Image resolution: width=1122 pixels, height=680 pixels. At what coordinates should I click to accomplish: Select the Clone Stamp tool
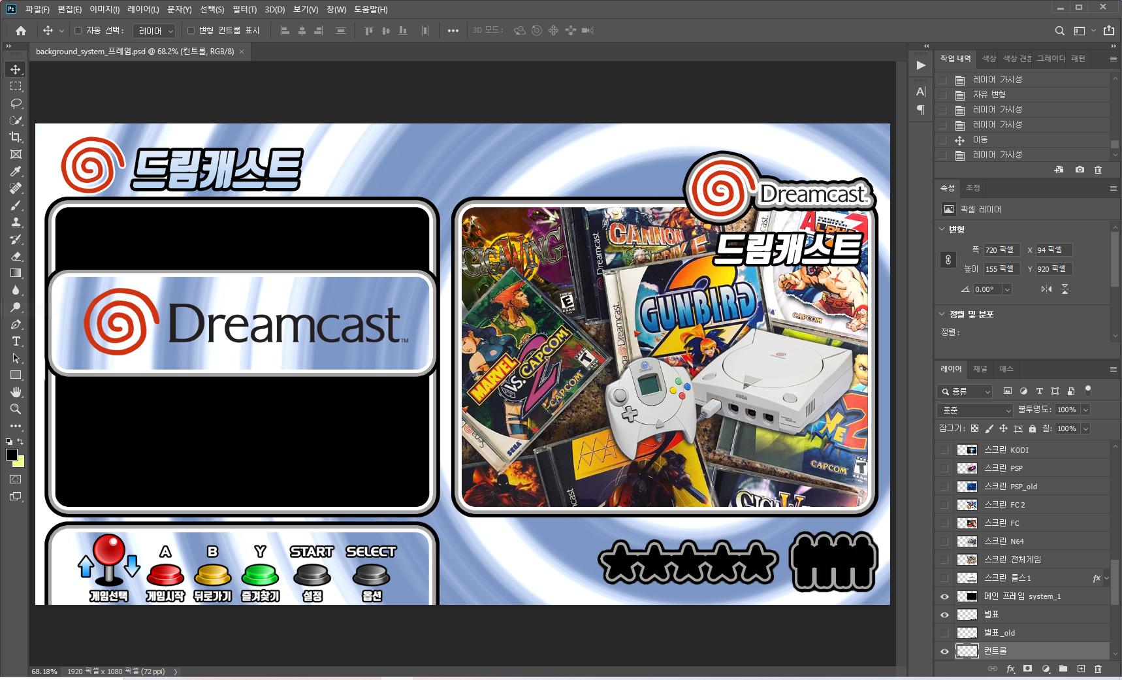click(x=16, y=222)
